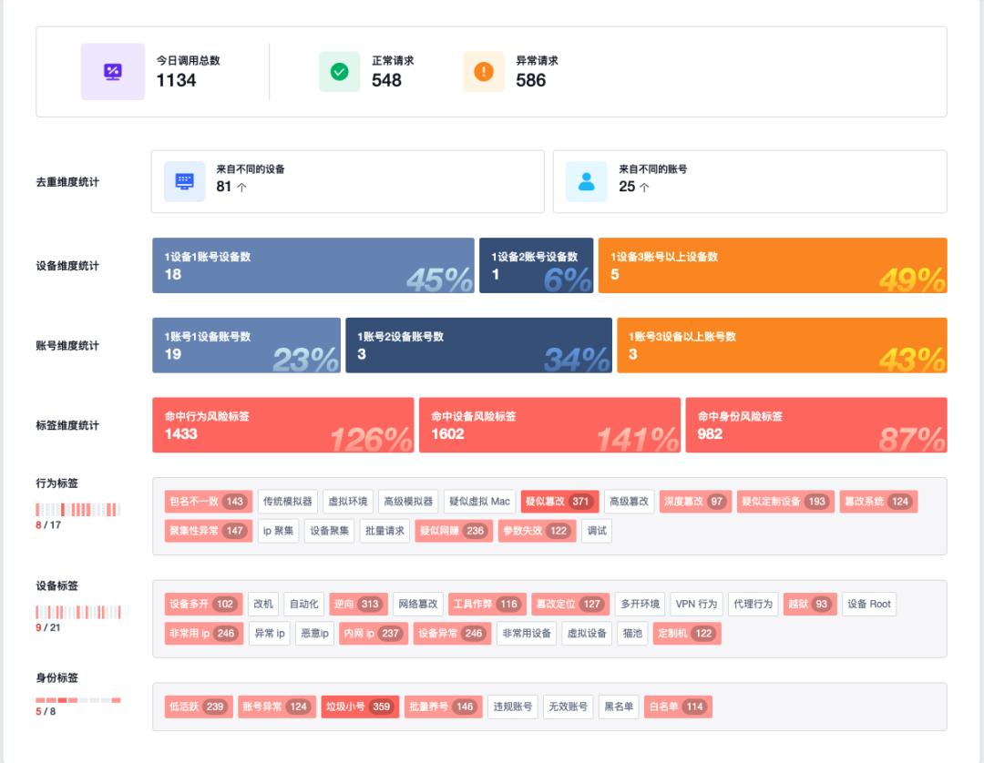Select the 传统模拟器 tag
Screen dimensions: 984x763
coord(287,502)
